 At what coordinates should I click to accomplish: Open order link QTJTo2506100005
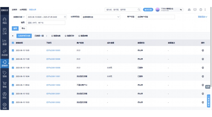53,50
